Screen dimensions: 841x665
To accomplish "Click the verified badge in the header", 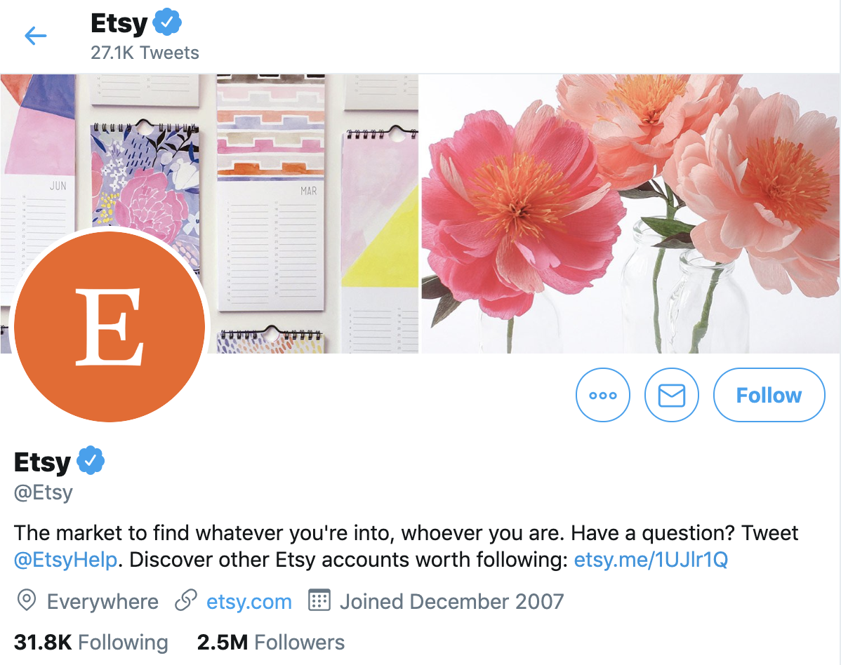I will [x=167, y=22].
